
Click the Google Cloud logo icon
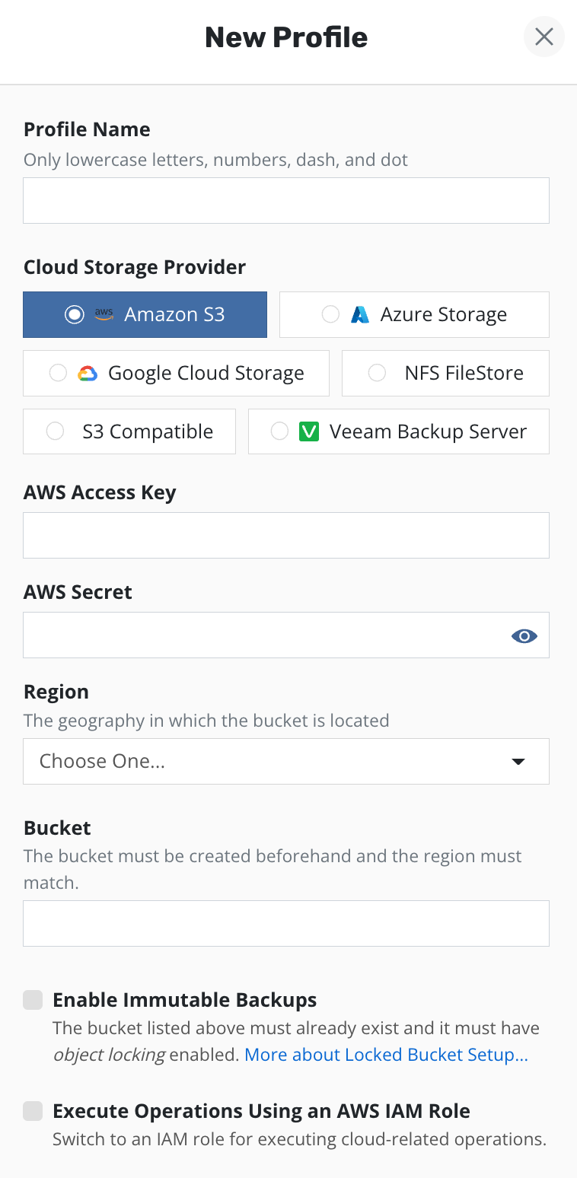(x=88, y=374)
